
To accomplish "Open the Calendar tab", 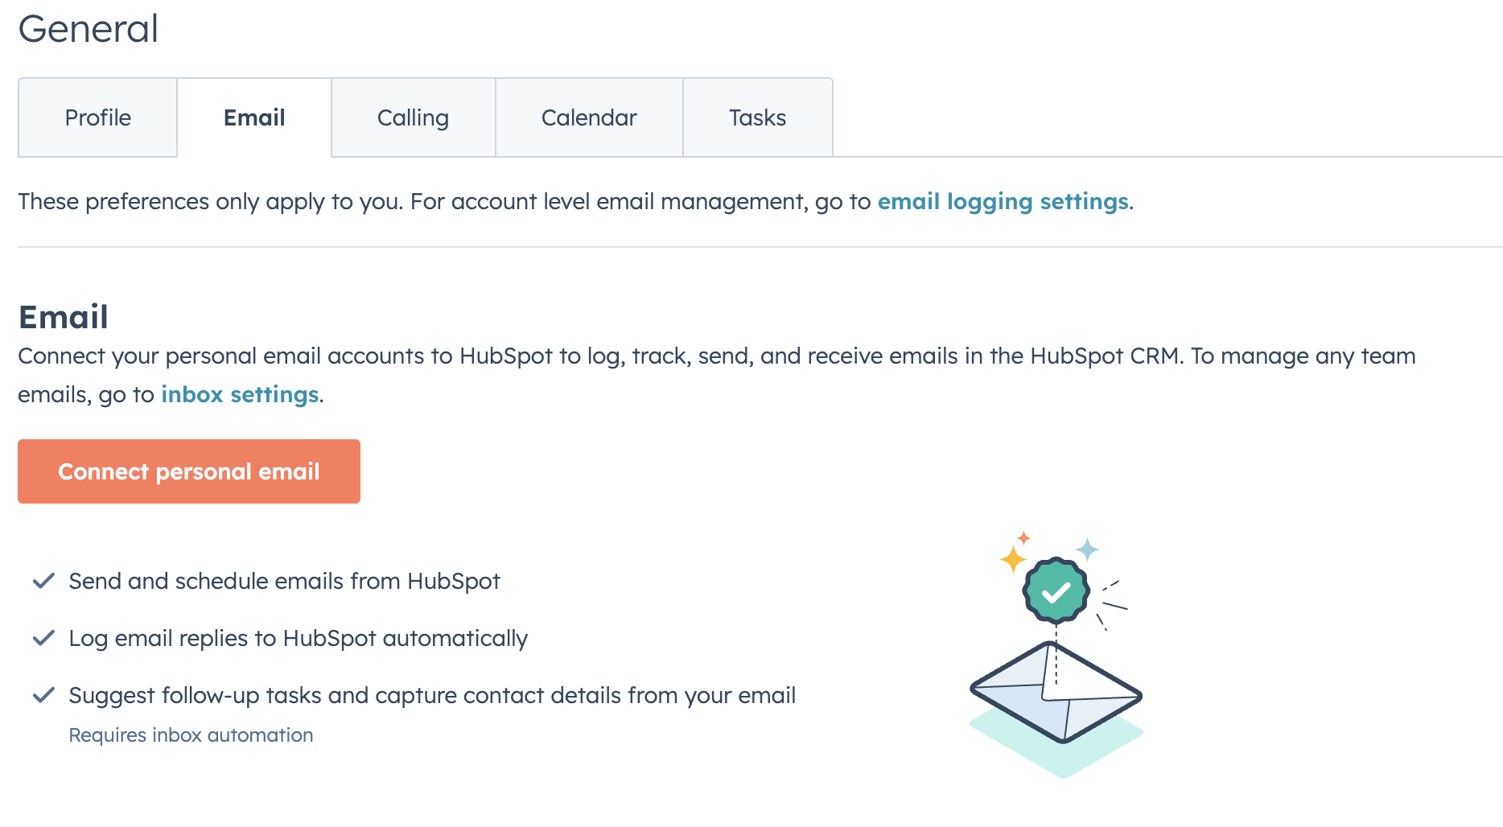I will [589, 117].
